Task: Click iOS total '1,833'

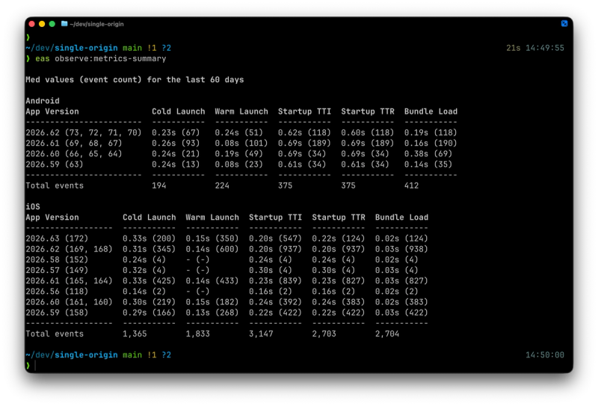Action: tap(198, 334)
